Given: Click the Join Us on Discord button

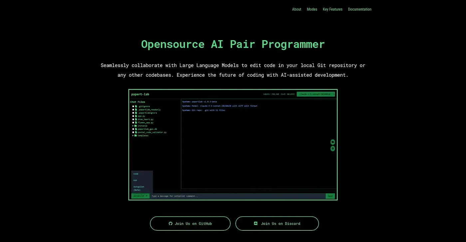Looking at the screenshot, I should pos(277,223).
